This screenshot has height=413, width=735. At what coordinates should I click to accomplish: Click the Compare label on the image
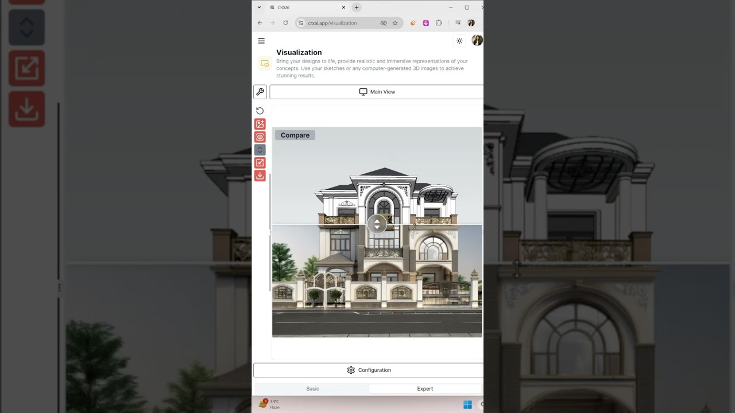coord(295,135)
